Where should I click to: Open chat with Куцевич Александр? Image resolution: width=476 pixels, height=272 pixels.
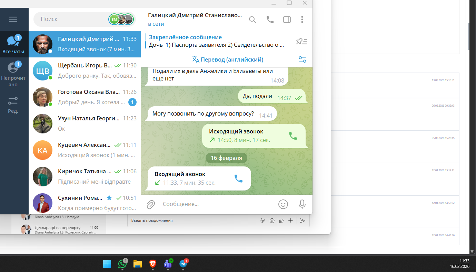point(85,150)
